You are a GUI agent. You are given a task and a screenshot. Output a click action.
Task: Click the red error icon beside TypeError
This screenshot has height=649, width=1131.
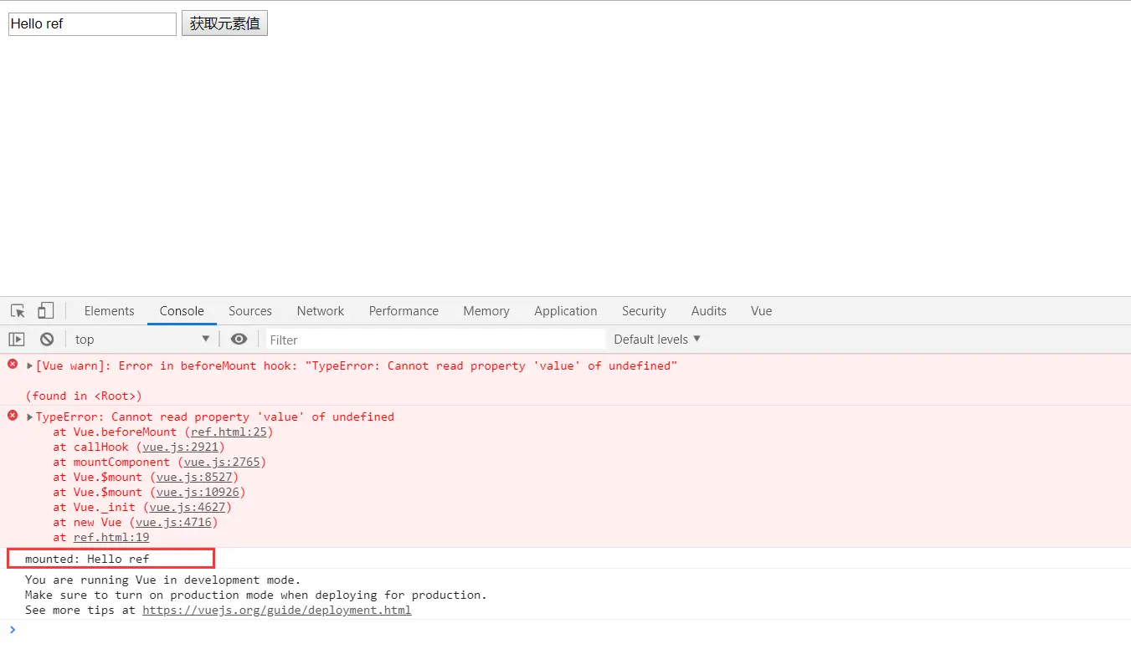12,416
